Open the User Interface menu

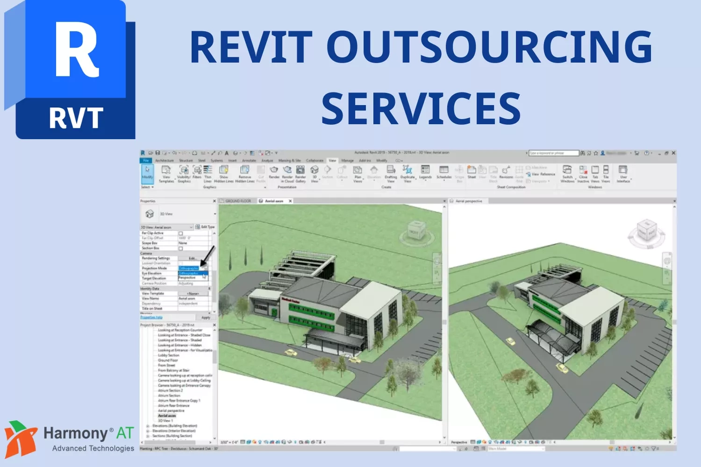(x=623, y=174)
